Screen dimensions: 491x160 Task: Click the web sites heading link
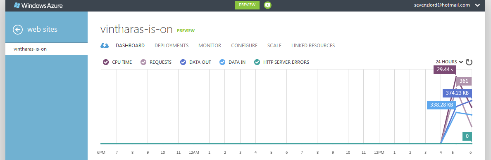[42, 29]
